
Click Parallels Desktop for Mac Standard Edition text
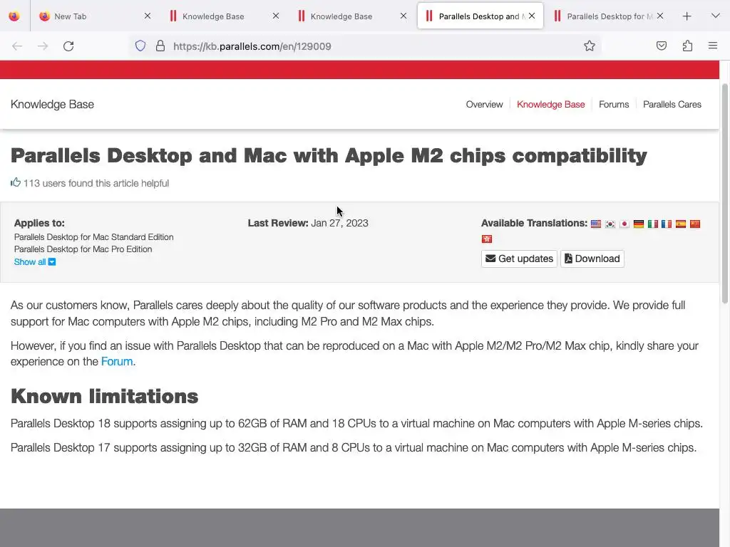[93, 237]
